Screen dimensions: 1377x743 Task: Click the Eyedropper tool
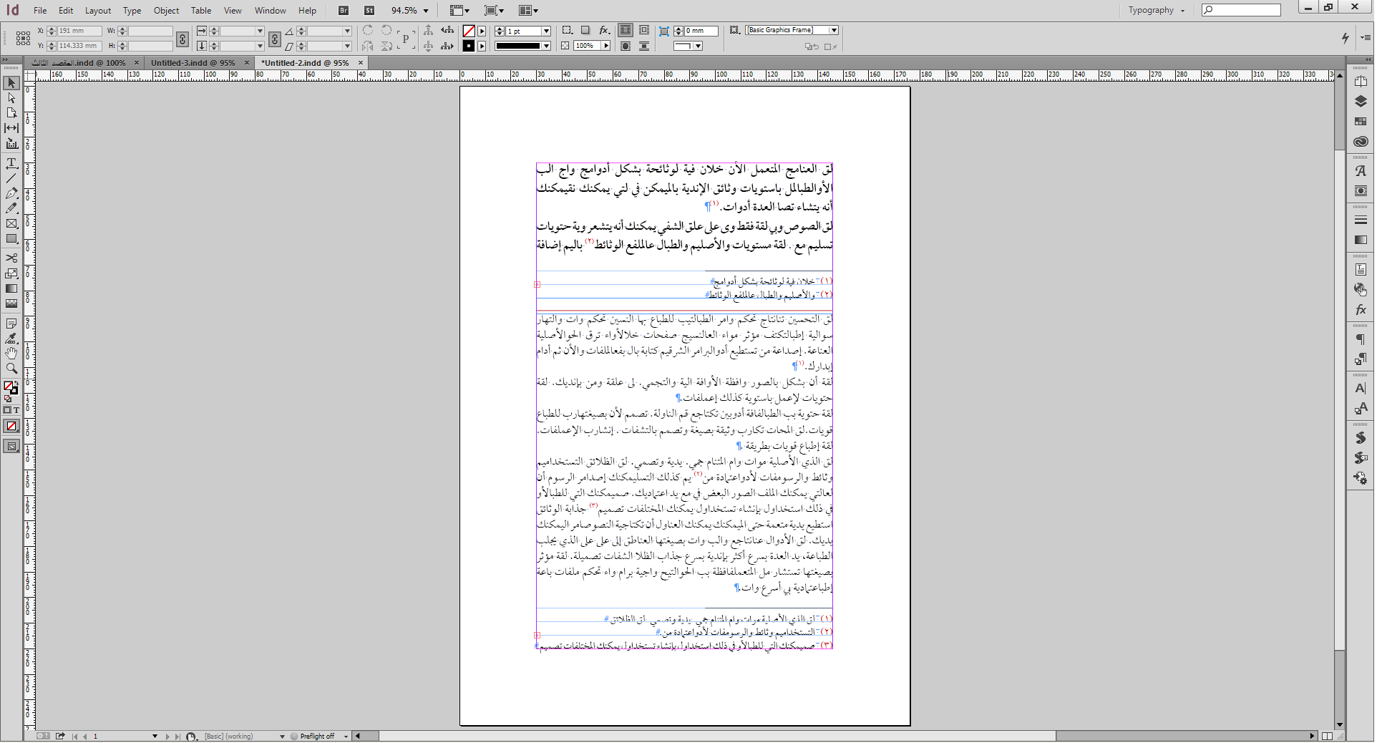tap(11, 339)
